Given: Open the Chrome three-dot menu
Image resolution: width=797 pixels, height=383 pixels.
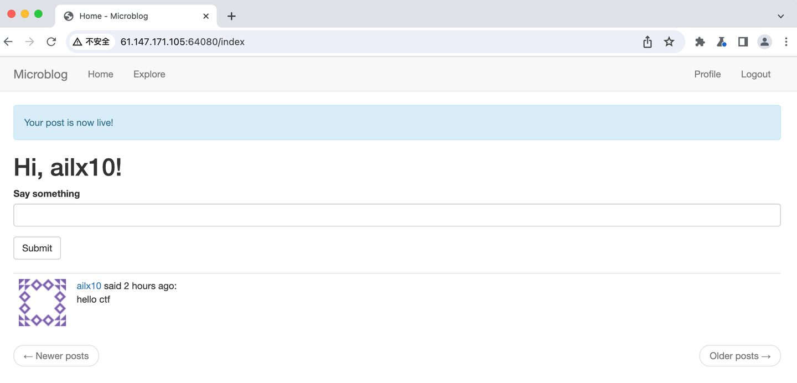Looking at the screenshot, I should 786,42.
